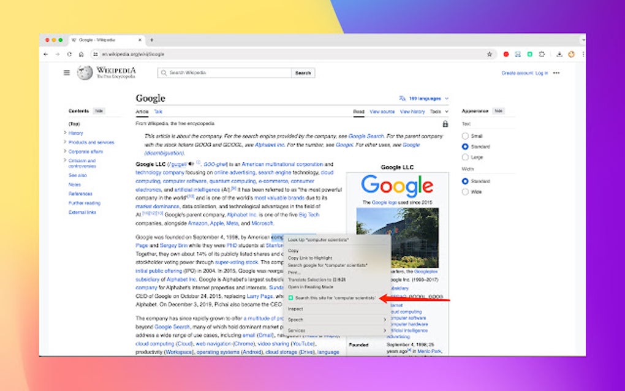625x391 pixels.
Task: Click the red extension icon in toolbar
Action: pyautogui.click(x=506, y=54)
